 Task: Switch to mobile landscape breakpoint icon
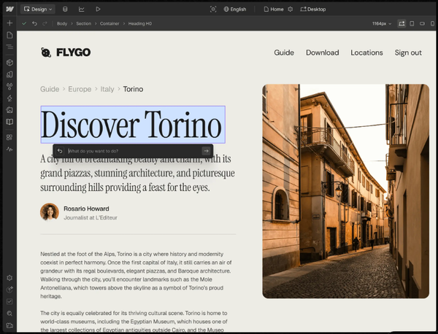(423, 24)
